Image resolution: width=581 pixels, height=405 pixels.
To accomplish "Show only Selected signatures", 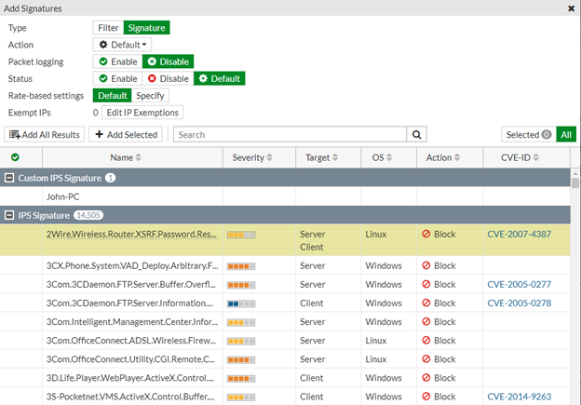I will pos(527,134).
